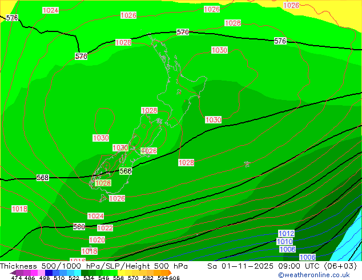Click the '1026' label south of Stewart Island

click(117, 198)
